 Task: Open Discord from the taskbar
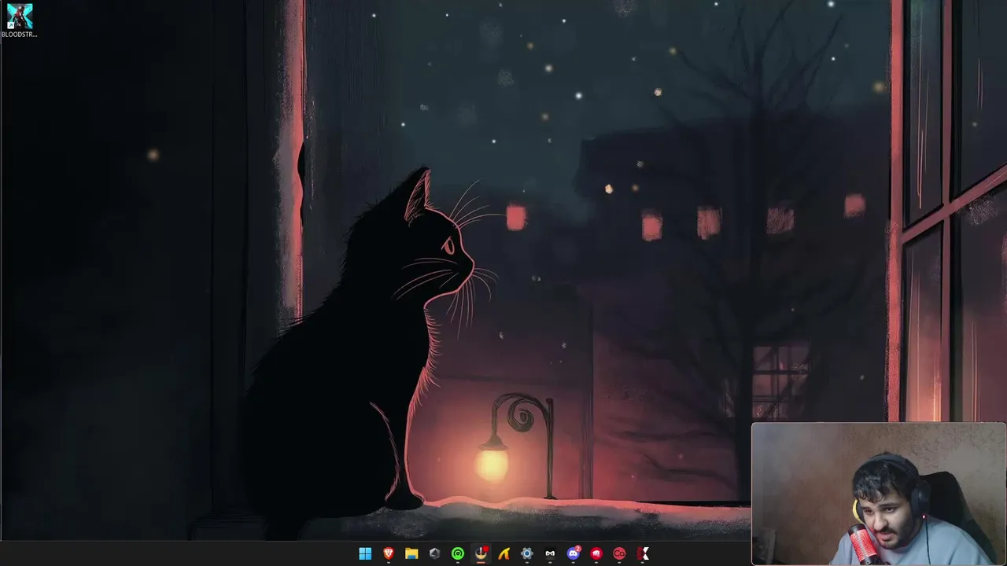[x=574, y=553]
